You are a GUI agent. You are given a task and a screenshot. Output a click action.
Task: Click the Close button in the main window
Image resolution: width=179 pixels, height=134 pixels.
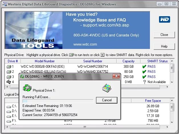pyautogui.click(x=164, y=35)
